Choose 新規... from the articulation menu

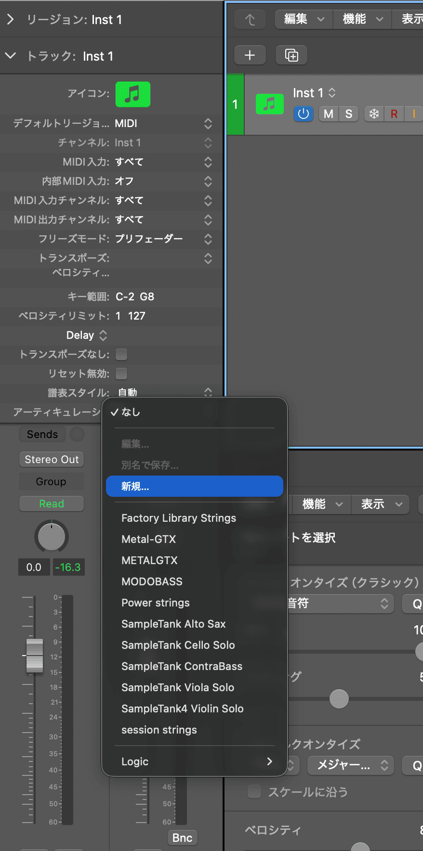195,486
